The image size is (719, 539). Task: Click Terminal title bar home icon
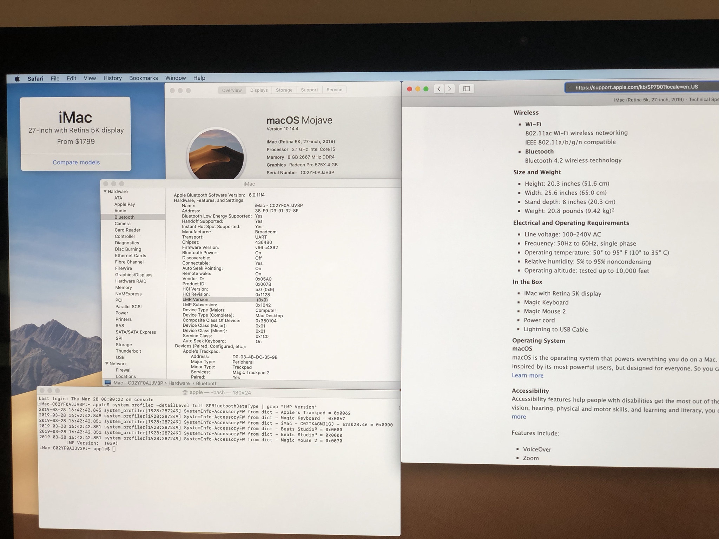point(185,392)
